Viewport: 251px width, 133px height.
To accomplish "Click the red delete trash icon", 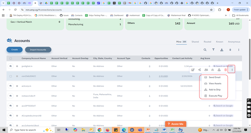I will 226,70.
